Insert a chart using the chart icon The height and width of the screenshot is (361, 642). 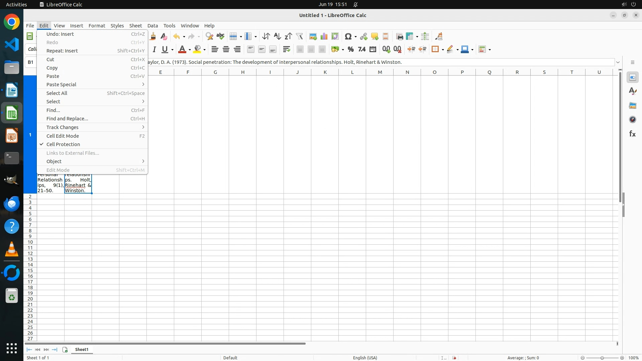coord(324,36)
